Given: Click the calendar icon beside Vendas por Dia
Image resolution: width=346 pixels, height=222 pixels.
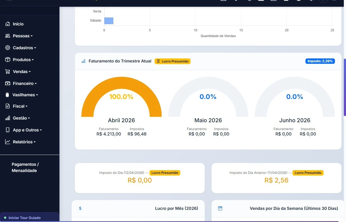Looking at the screenshot, I should tap(220, 208).
